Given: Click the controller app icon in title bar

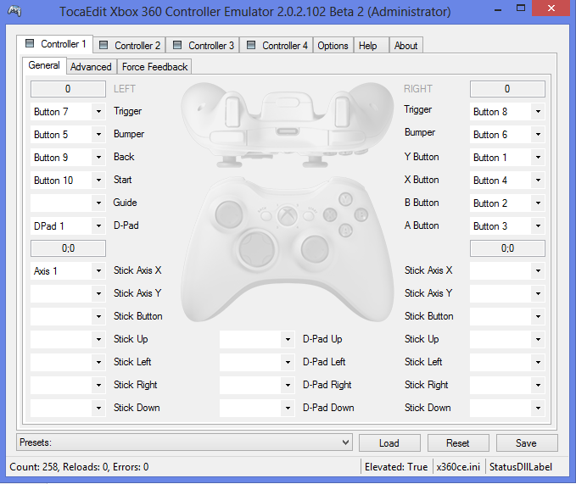Looking at the screenshot, I should coord(14,11).
